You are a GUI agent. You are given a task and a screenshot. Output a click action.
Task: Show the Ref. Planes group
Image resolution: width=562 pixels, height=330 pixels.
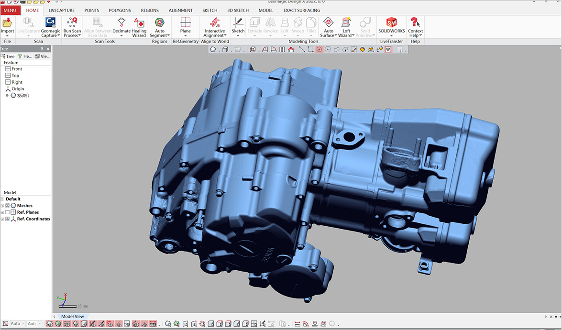[8, 212]
